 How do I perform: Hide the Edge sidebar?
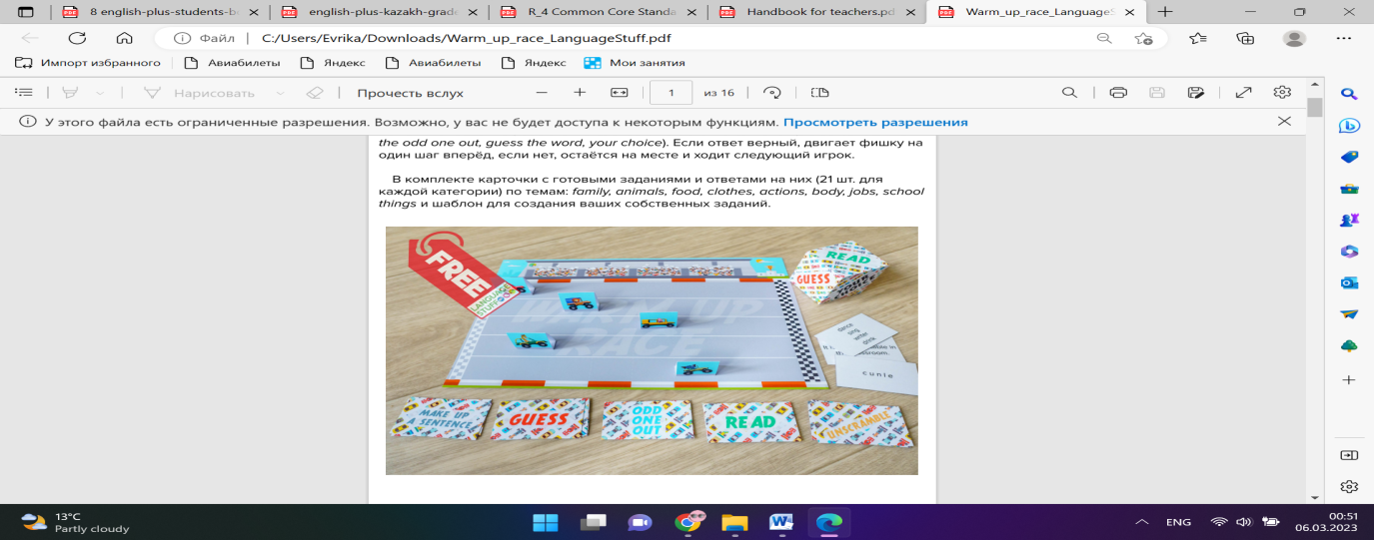pyautogui.click(x=1348, y=455)
